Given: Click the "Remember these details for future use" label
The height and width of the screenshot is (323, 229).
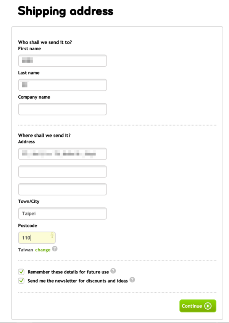Looking at the screenshot, I should [68, 272].
